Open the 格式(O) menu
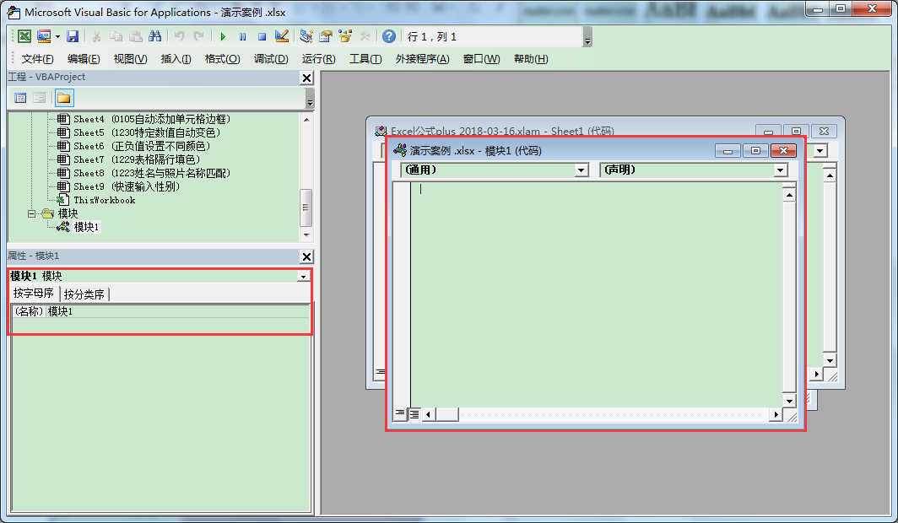 tap(222, 59)
